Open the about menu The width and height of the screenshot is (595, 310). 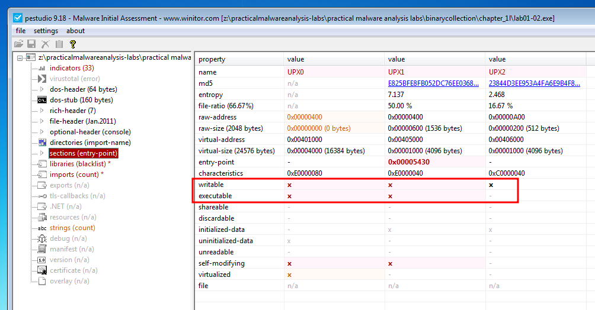coord(75,31)
